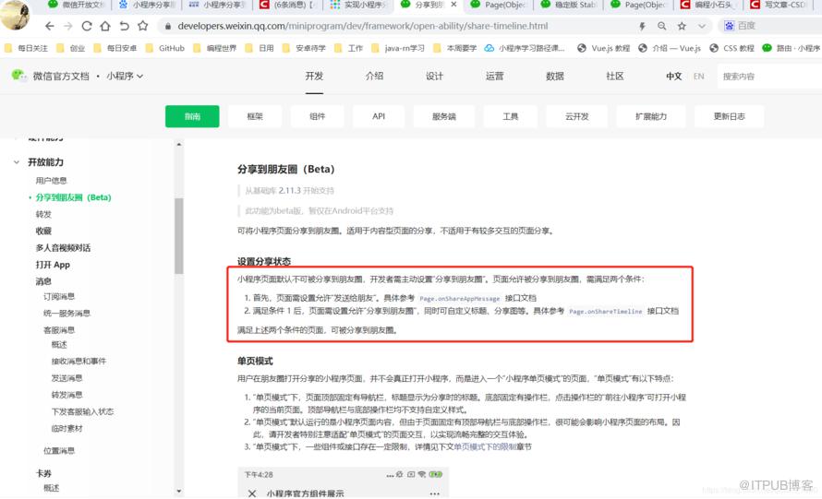This screenshot has height=499, width=822.
Task: Open the 日用 bookmark folder
Action: point(260,48)
